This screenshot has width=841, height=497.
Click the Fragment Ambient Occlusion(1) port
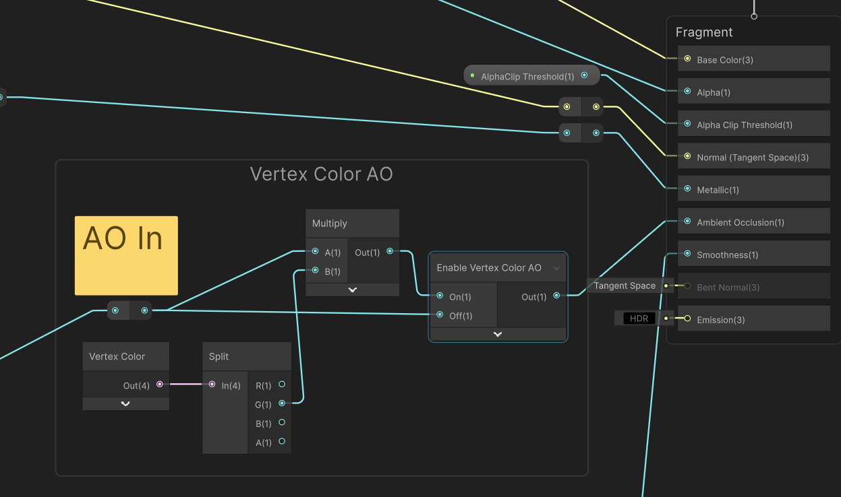tap(687, 221)
